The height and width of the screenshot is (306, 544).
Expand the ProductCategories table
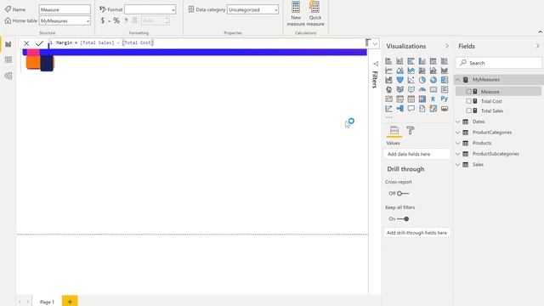click(458, 133)
